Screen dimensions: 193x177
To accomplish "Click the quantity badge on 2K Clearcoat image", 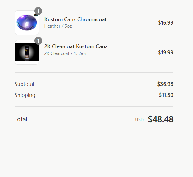I will [38, 41].
